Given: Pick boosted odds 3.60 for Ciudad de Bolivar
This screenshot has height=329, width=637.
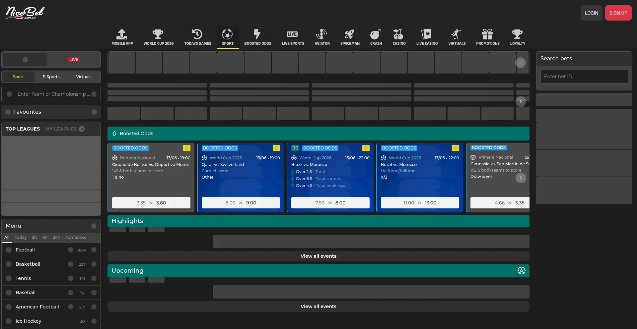Looking at the screenshot, I should pos(151,203).
